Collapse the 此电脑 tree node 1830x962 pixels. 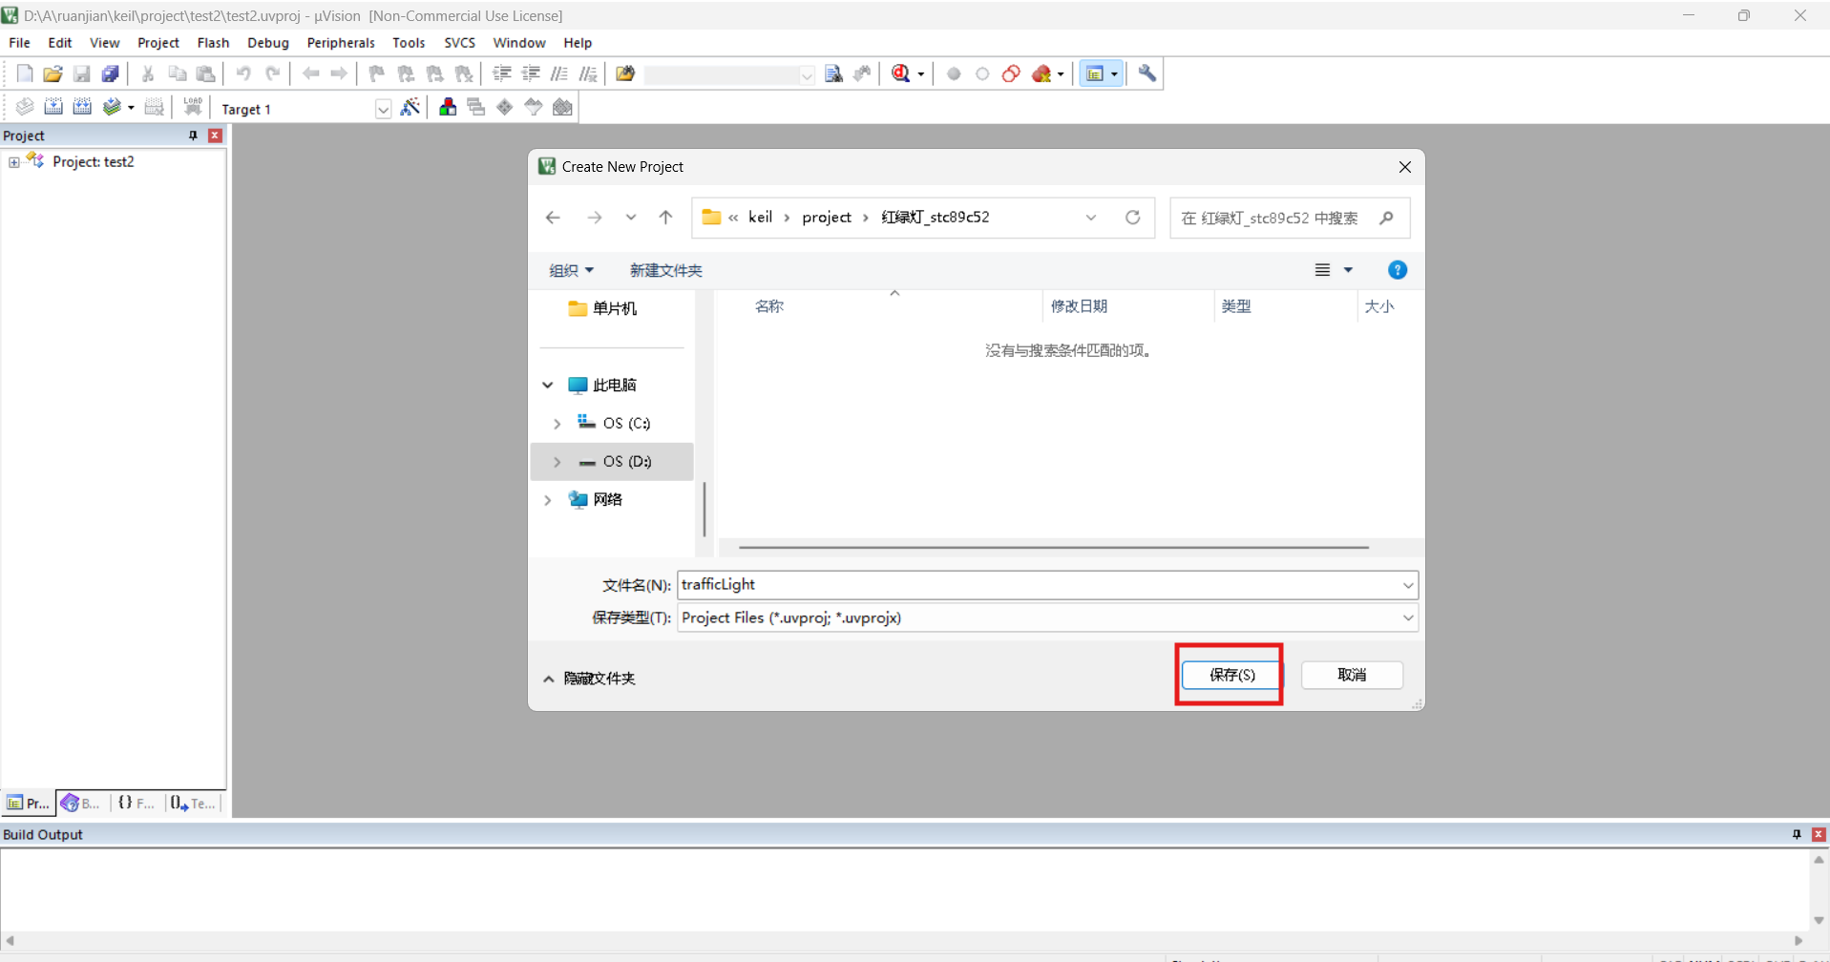coord(548,386)
